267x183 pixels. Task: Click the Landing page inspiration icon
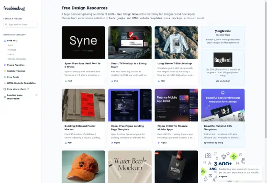[5, 97]
